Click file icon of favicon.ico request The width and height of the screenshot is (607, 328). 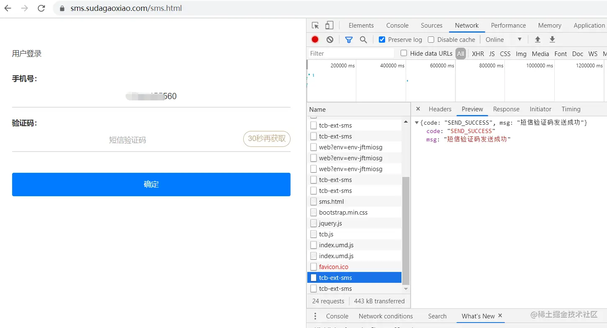point(314,266)
